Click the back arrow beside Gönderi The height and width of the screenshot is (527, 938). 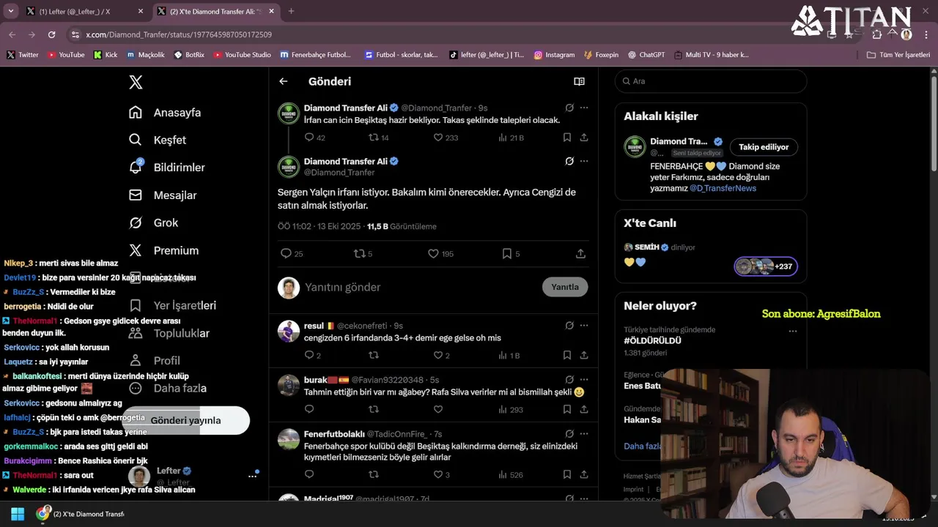284,81
